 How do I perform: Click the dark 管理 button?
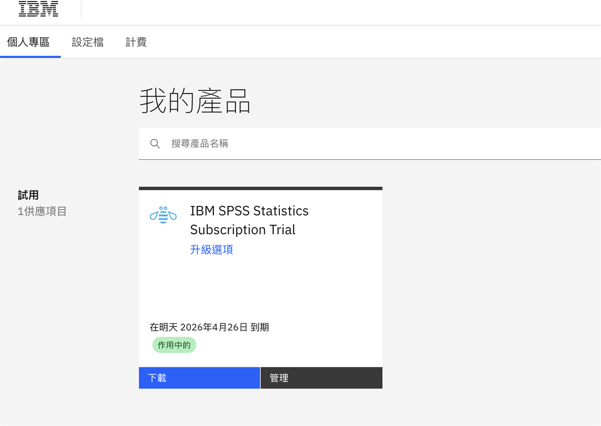point(322,378)
